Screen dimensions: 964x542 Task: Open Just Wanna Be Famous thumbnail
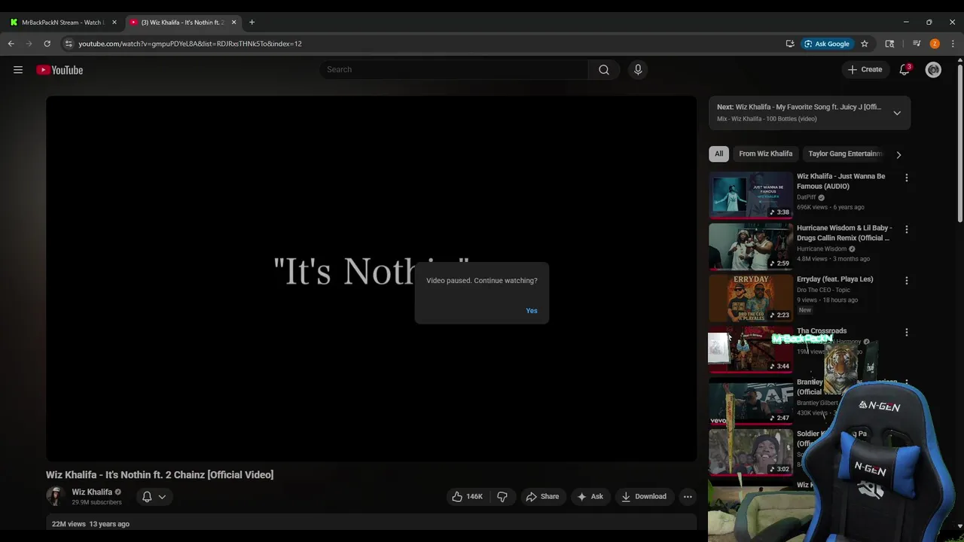751,196
